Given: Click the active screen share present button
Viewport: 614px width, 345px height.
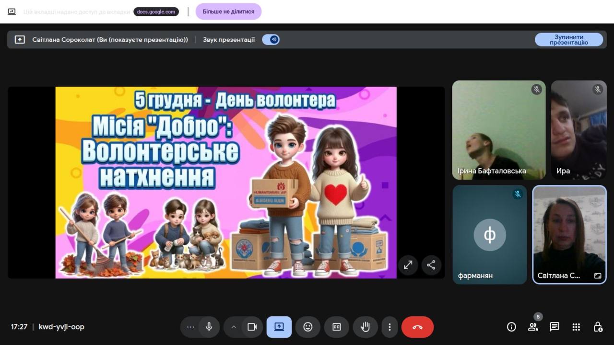Looking at the screenshot, I should pyautogui.click(x=279, y=327).
